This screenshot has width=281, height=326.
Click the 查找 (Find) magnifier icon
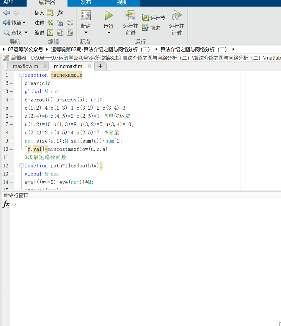(x=7, y=33)
